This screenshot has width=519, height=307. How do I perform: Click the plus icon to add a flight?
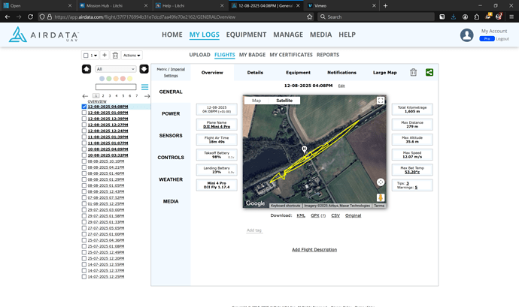pos(105,56)
